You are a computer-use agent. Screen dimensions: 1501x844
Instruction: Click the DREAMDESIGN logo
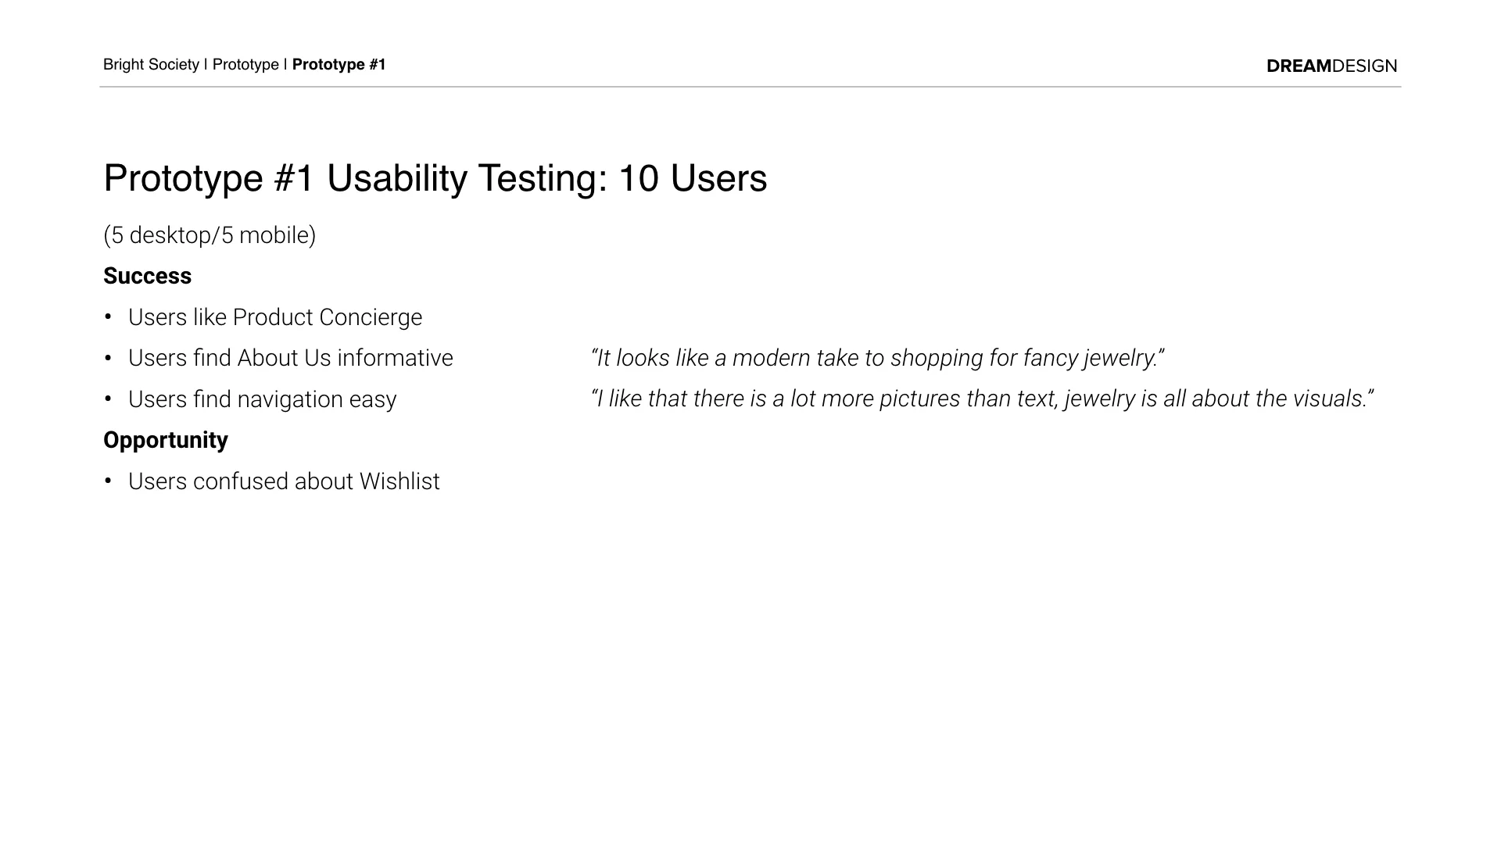1331,66
